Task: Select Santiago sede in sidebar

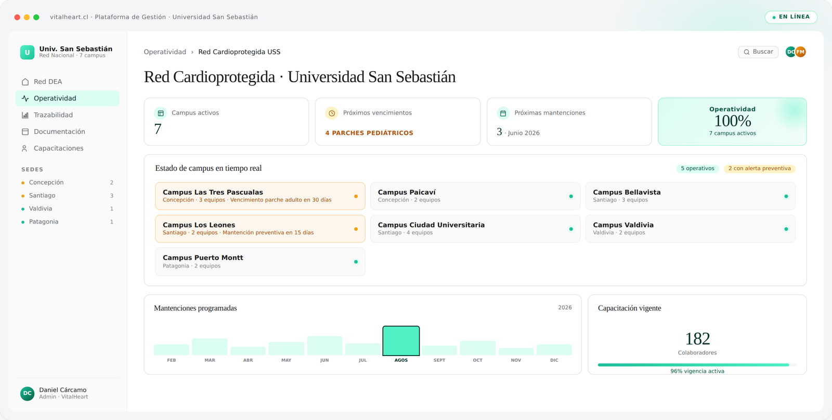Action: 68,196
